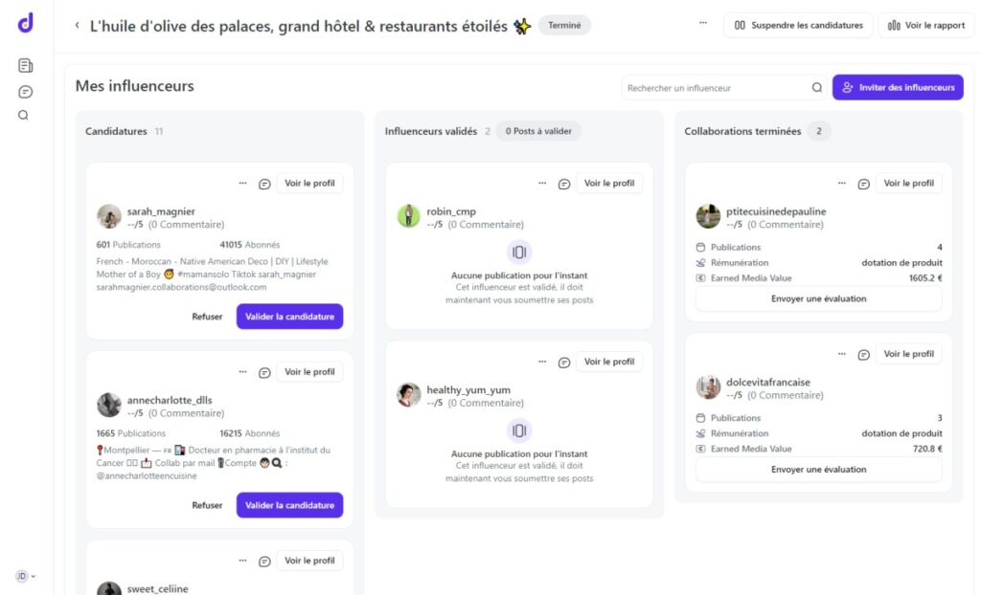Open three-dot menu on healthy_yum_yum card
The height and width of the screenshot is (595, 981).
coord(542,362)
